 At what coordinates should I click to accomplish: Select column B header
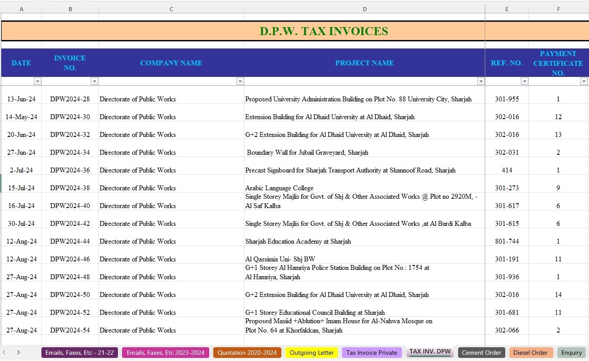coord(70,9)
